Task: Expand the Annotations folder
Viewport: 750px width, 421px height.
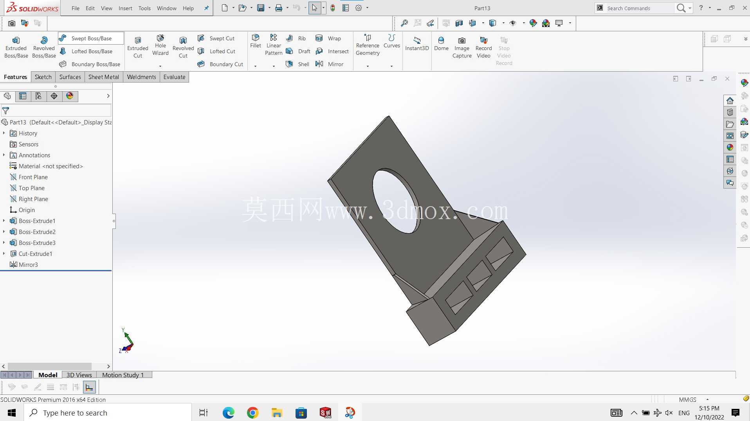Action: (x=4, y=155)
